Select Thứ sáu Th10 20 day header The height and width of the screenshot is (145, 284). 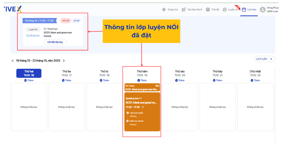[x=180, y=73]
